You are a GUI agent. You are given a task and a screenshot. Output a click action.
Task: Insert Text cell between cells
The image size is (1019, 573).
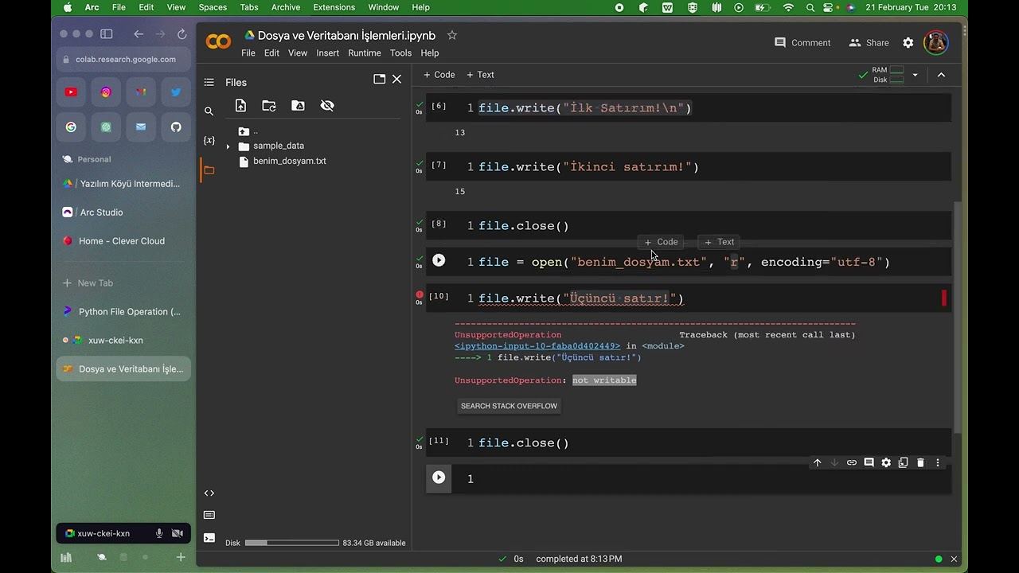coord(719,242)
